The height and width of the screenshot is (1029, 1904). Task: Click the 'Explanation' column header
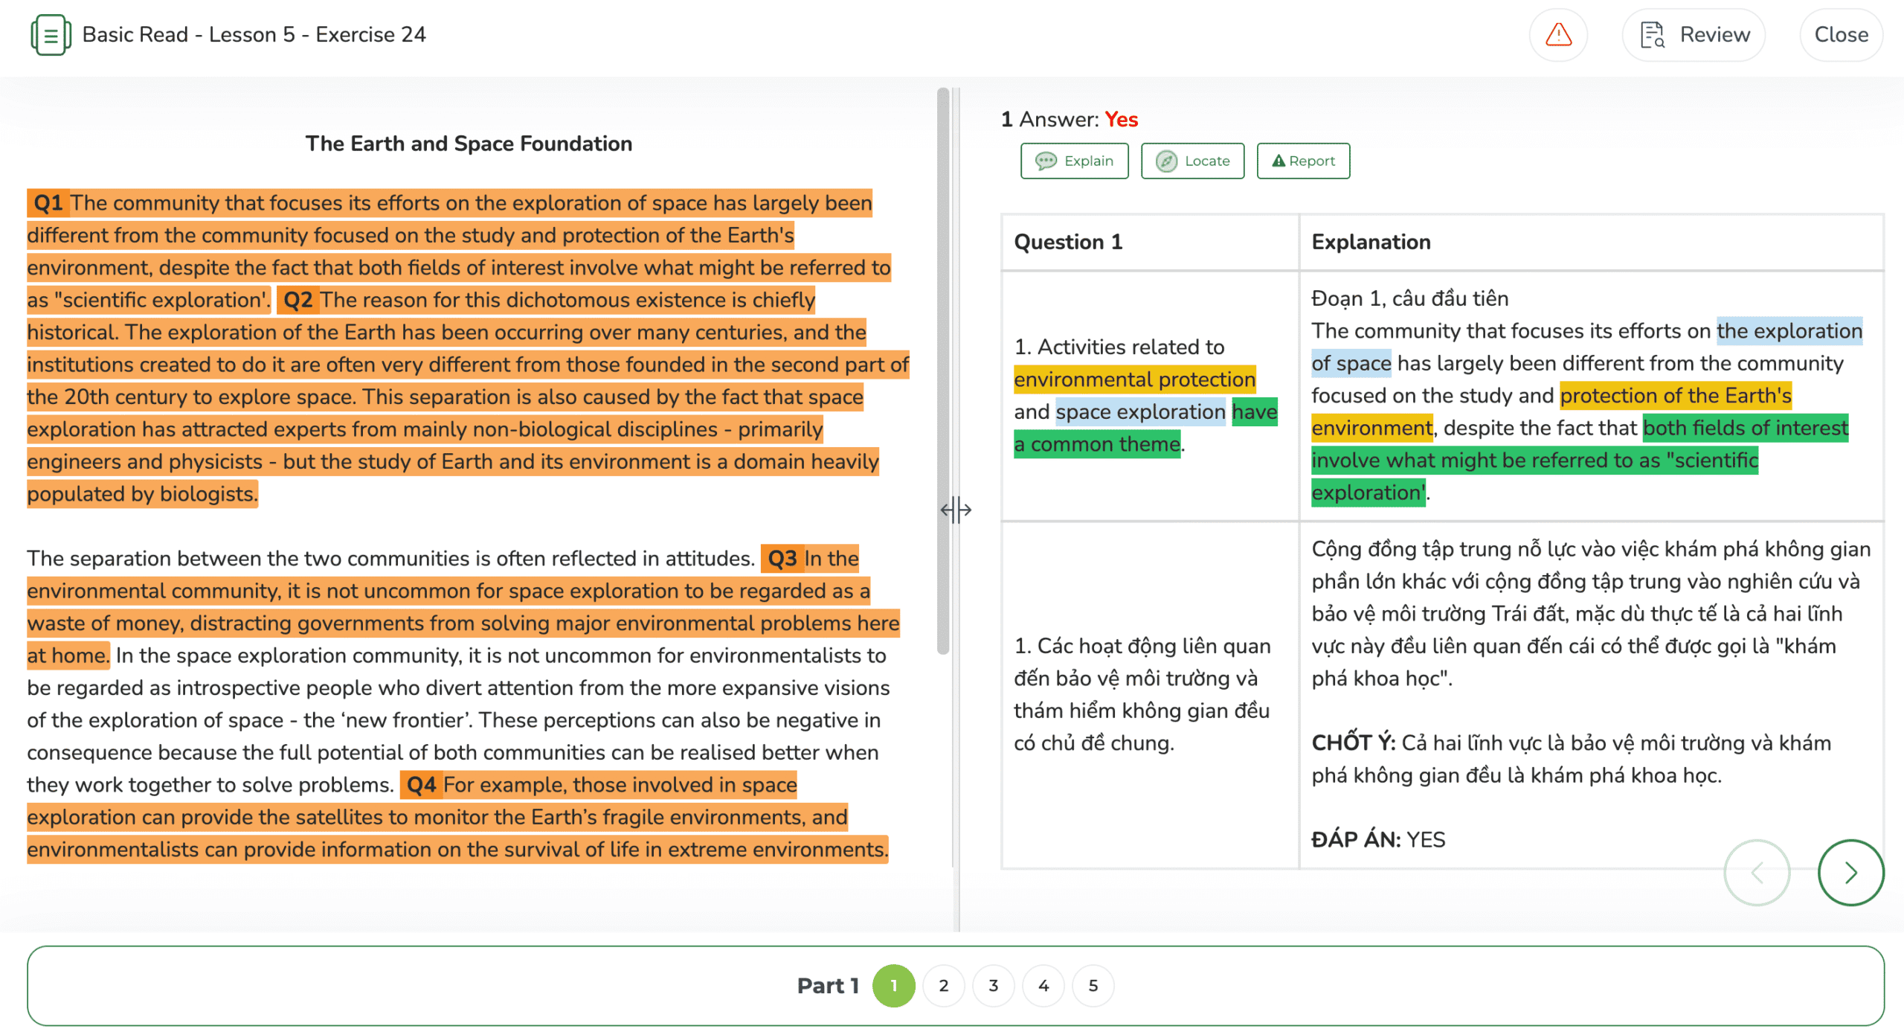1371,242
